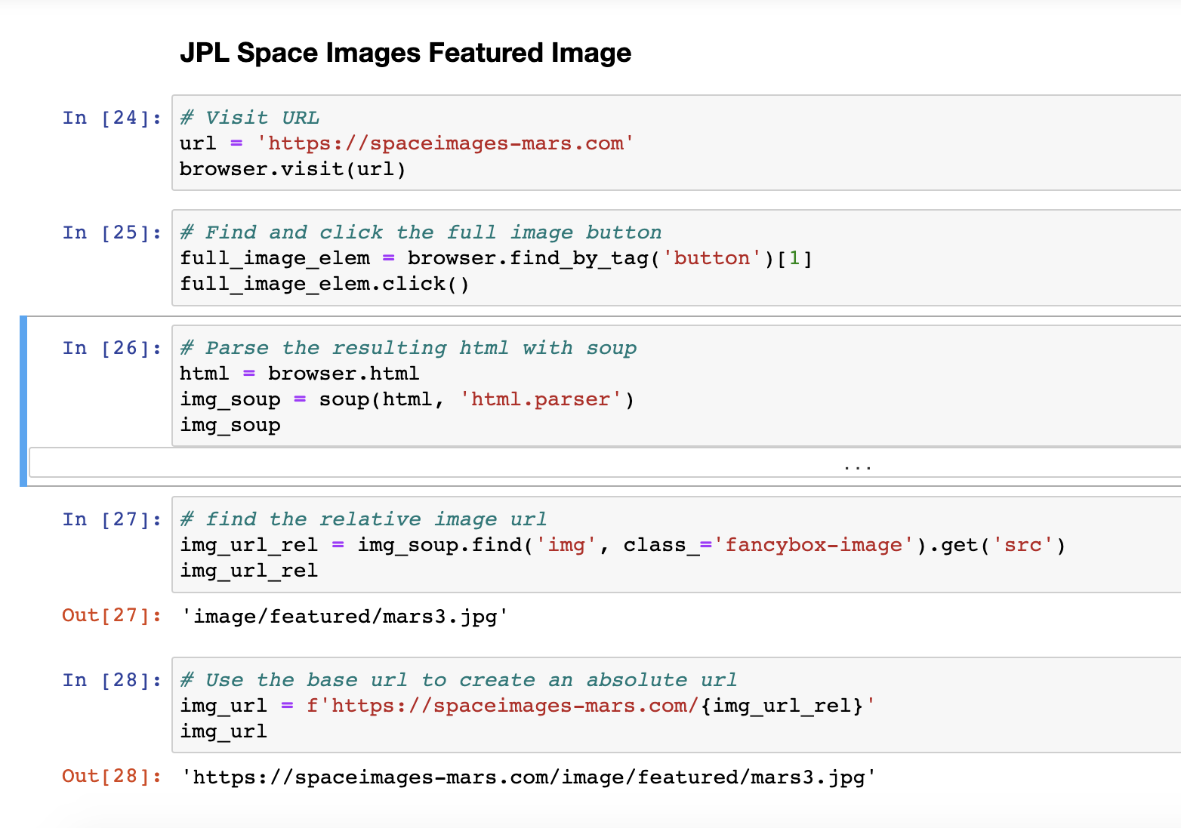Viewport: 1181px width, 828px height.
Task: Click the lone img_url_rel line in cell 27
Action: 249,571
